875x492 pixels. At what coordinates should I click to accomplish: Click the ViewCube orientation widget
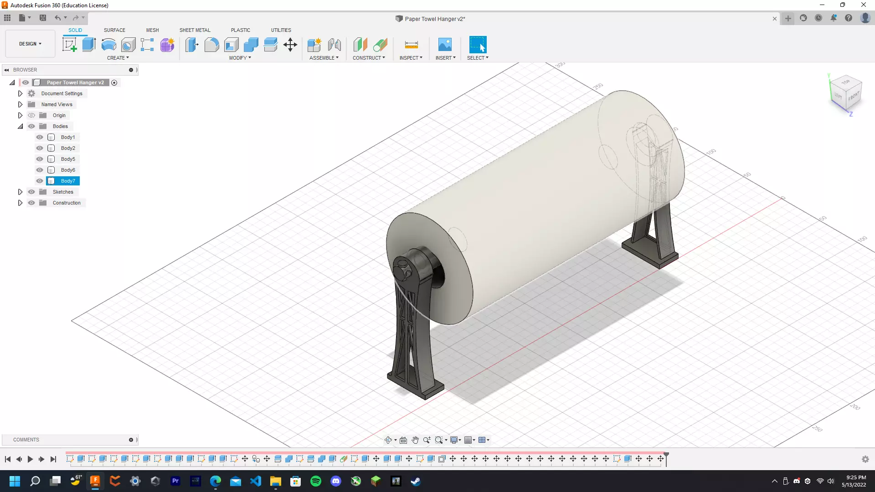click(x=846, y=93)
